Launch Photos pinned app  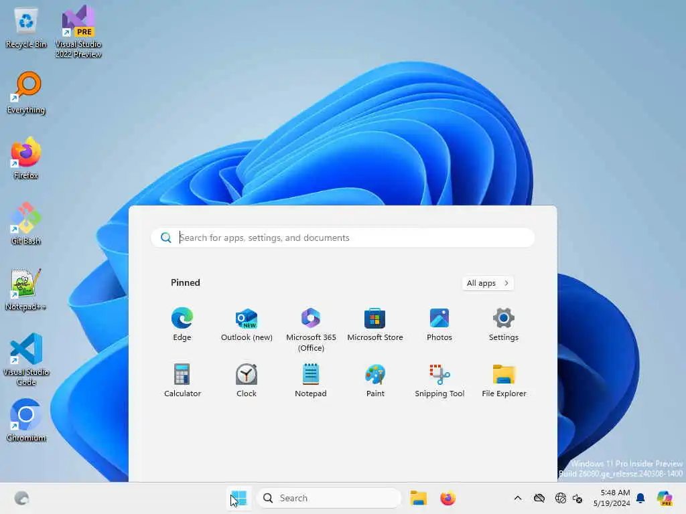[x=439, y=325]
